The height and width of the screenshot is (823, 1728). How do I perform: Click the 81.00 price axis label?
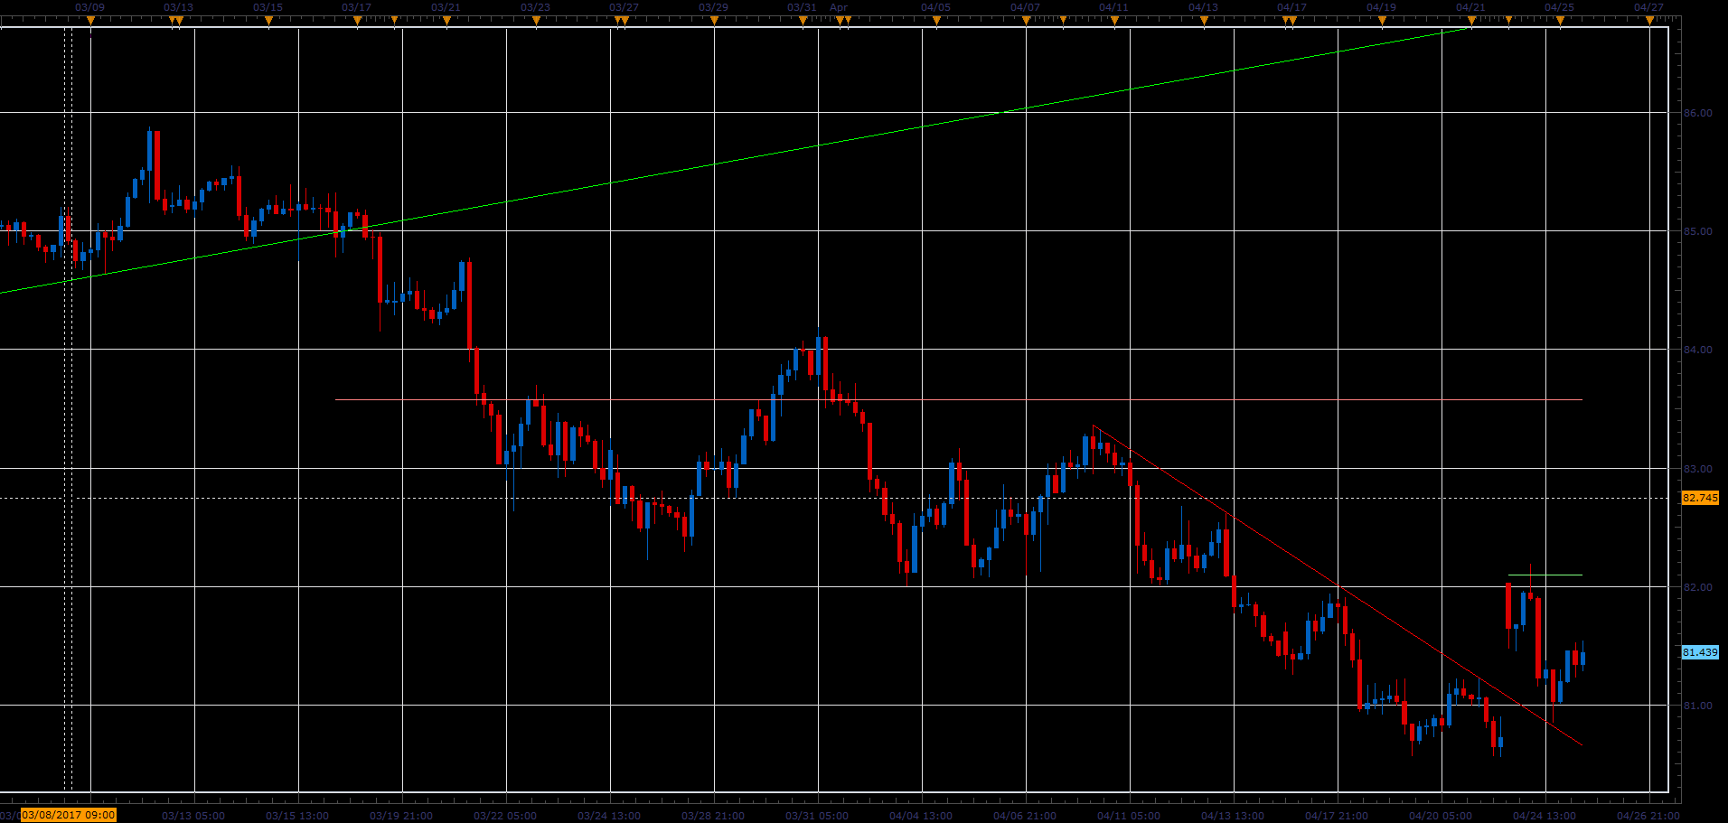(x=1697, y=706)
